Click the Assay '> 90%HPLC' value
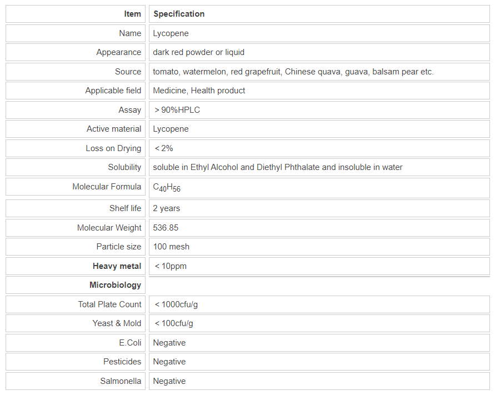 pyautogui.click(x=177, y=110)
